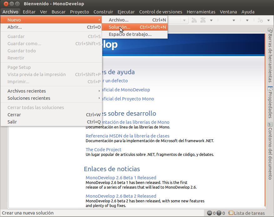Follow the 'oficial del Proyecto Mono' link
Screen dimensions: 274x217
128,99
